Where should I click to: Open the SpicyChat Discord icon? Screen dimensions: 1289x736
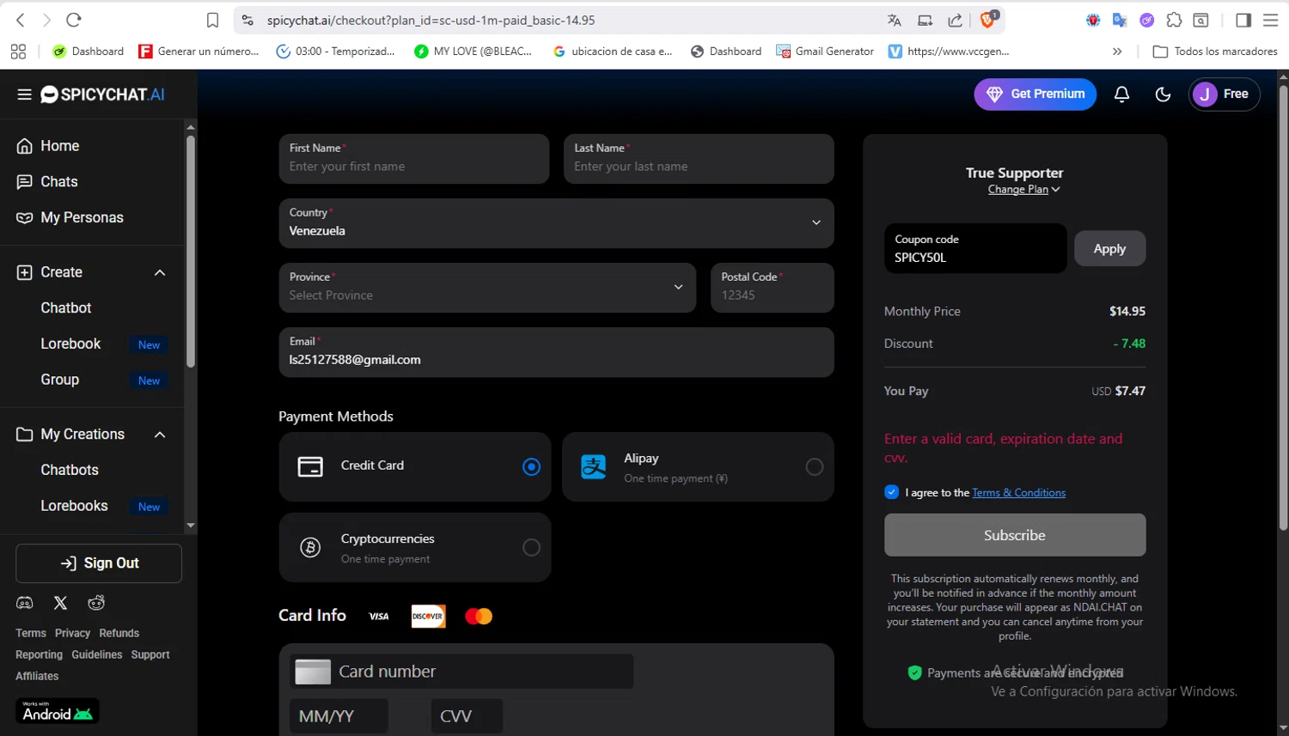pyautogui.click(x=25, y=603)
